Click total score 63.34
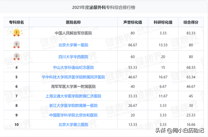Viewport: 208px width, 137px height. [191, 77]
